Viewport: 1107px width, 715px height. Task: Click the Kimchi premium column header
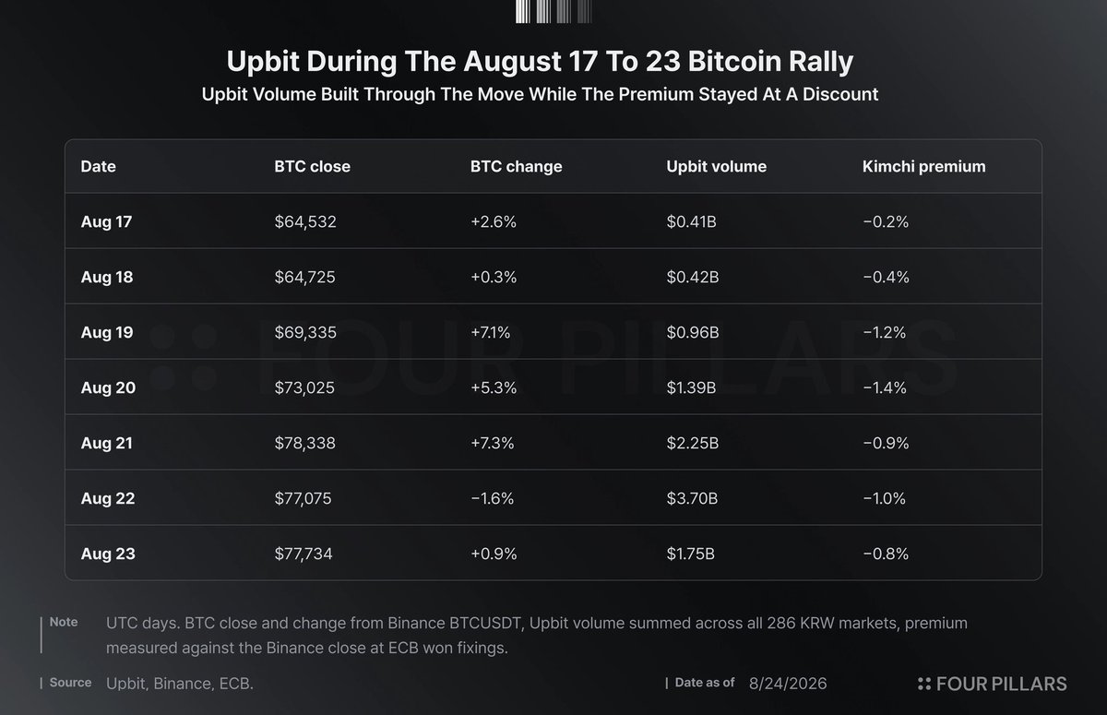[x=923, y=167]
